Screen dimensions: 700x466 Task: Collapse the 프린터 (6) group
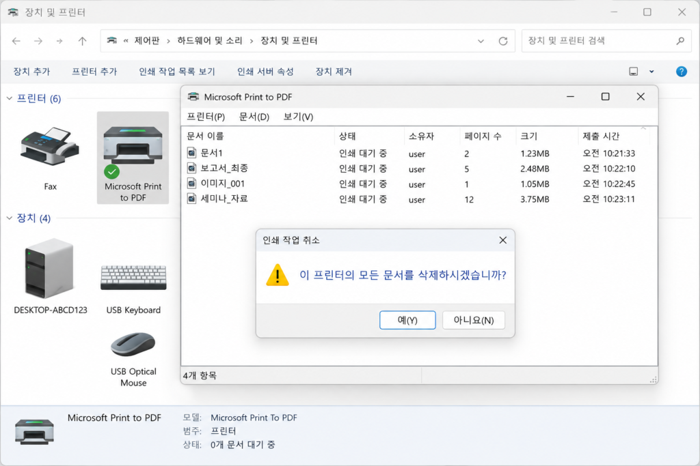9,98
